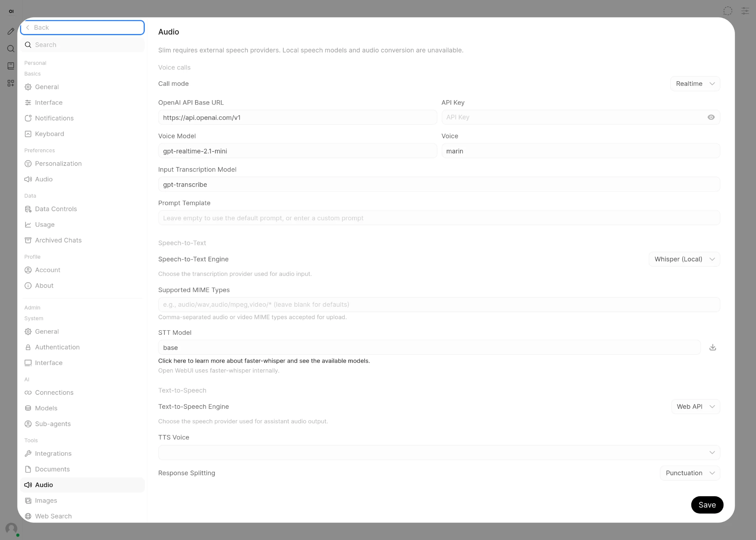Toggle API Key visibility eye icon
This screenshot has height=540, width=756.
point(711,117)
